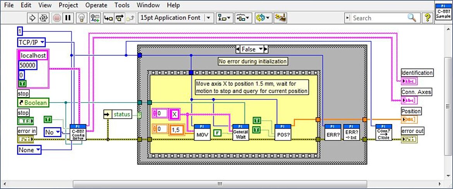The height and width of the screenshot is (189, 453).
Task: Click the Step Over button
Action: click(119, 18)
